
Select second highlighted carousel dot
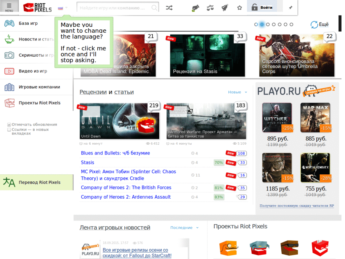262,24
